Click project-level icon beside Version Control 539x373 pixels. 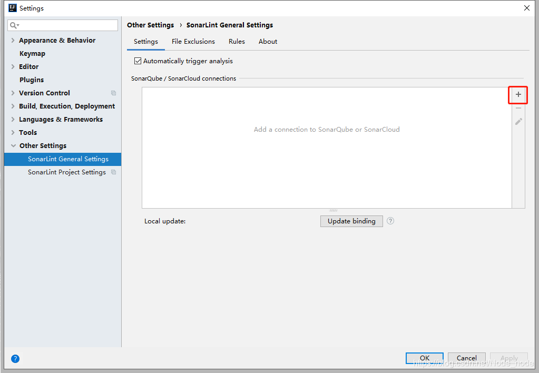point(113,93)
